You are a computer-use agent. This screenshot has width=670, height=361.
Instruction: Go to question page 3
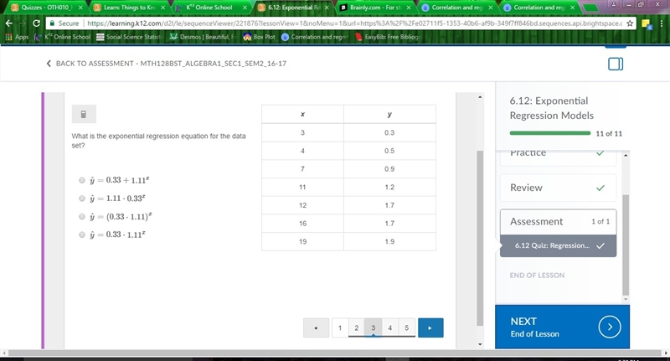(x=373, y=327)
